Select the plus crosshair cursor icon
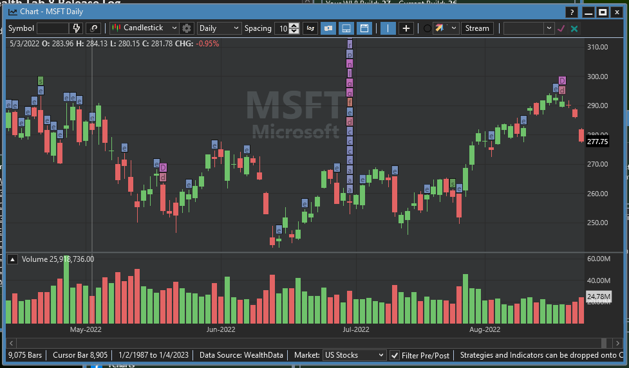This screenshot has width=629, height=368. tap(406, 28)
